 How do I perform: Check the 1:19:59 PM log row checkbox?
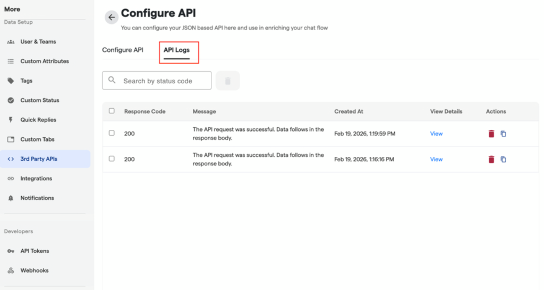(x=112, y=133)
